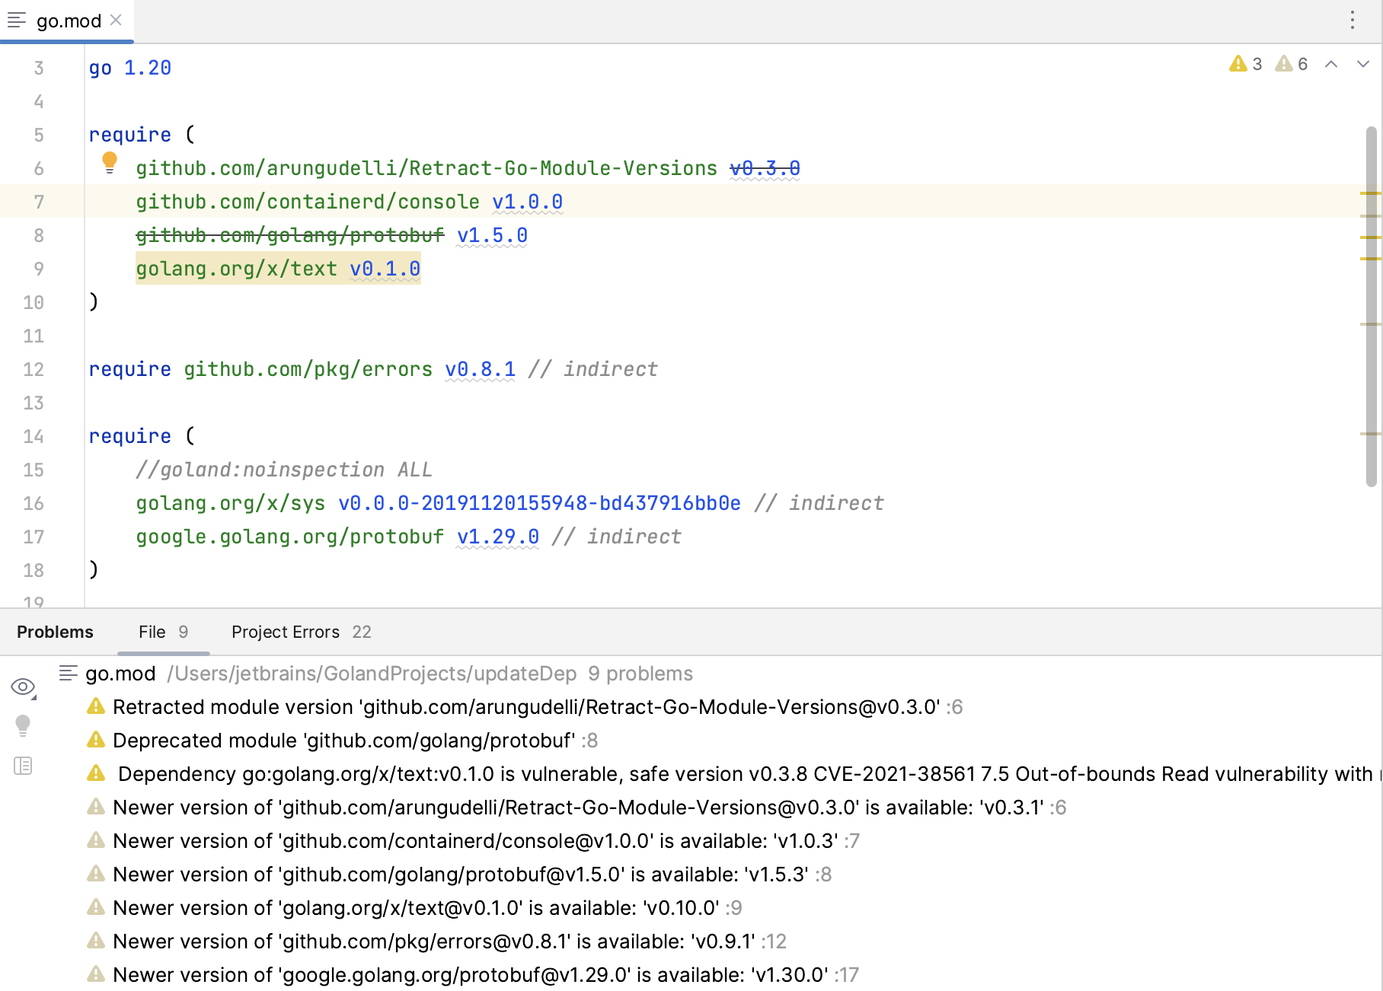Open the editor tab options kebab menu

[1353, 21]
